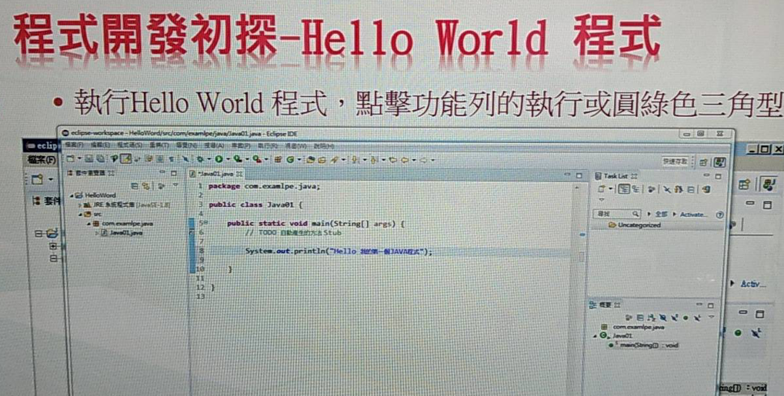Click Hide Non-Public Members green dot icon
The width and height of the screenshot is (784, 396).
pyautogui.click(x=686, y=318)
